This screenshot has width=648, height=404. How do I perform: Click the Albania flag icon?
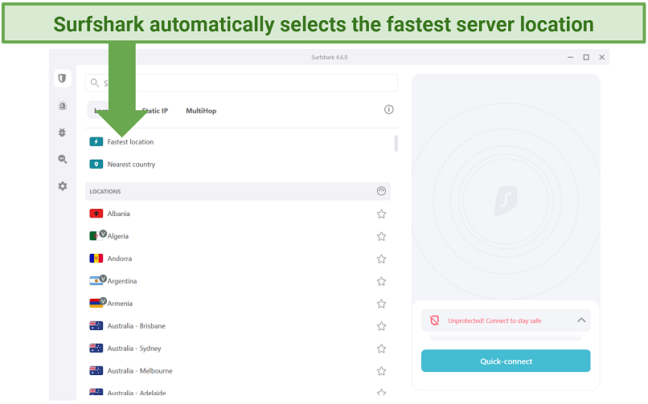tap(96, 214)
